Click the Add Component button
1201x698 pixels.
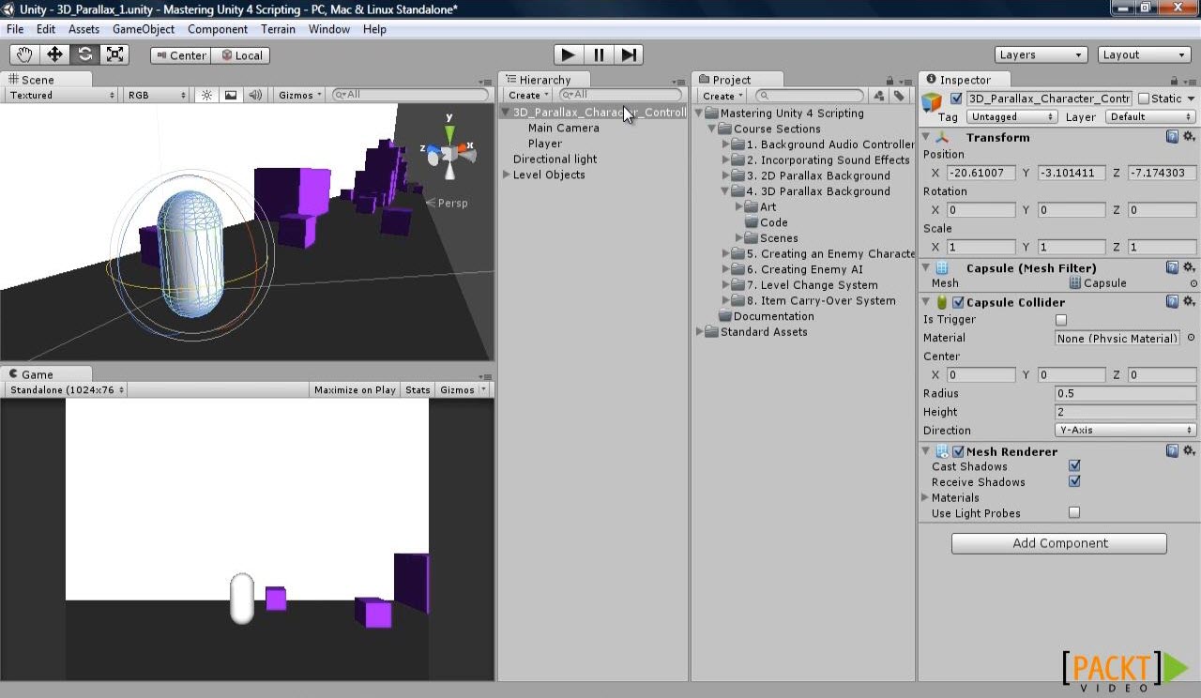tap(1059, 543)
